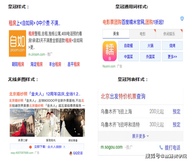This screenshot has height=161, width=191.
Task: Open the 租房上<自如网> ad title
Action: [35, 23]
